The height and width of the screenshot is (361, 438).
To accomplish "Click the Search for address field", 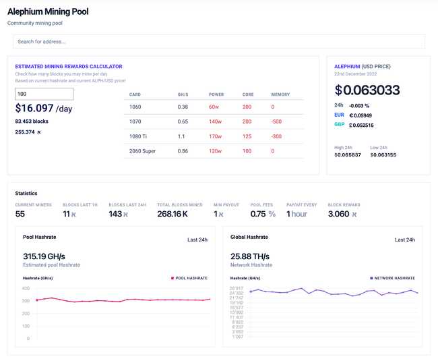I will 218,42.
